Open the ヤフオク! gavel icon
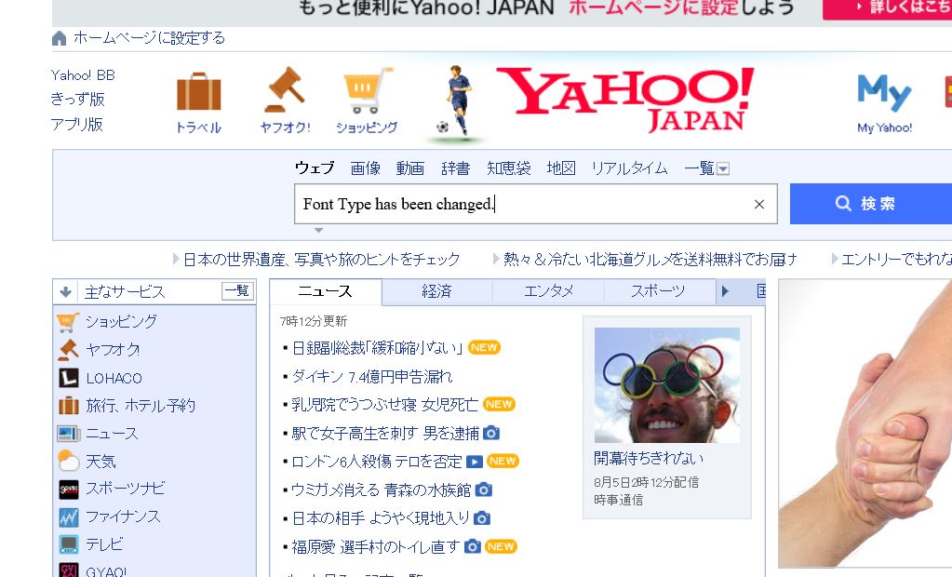Image resolution: width=952 pixels, height=577 pixels. coord(285,89)
